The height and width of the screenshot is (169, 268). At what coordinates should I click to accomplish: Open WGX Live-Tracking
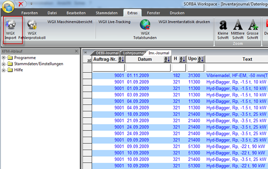coord(114,22)
